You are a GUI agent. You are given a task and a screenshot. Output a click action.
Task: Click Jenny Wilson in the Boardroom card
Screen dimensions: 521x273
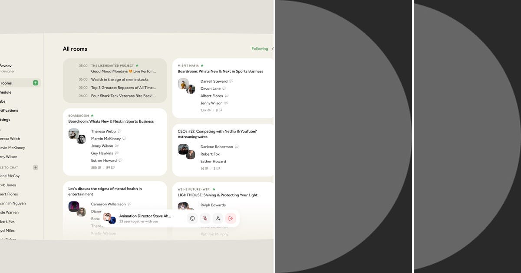(102, 146)
